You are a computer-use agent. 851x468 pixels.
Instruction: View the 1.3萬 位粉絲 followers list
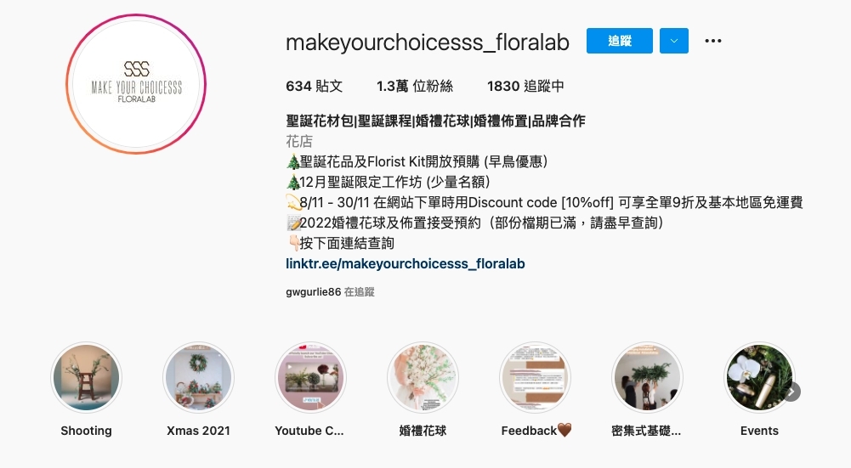(x=415, y=87)
